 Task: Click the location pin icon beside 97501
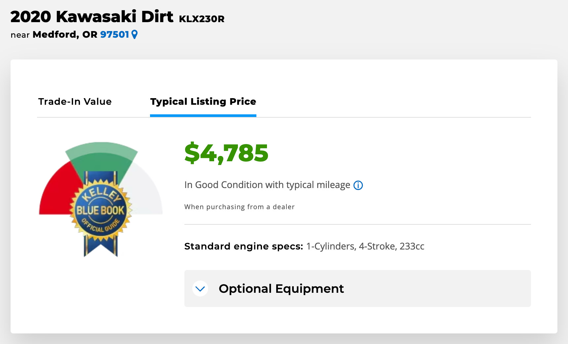coord(134,34)
